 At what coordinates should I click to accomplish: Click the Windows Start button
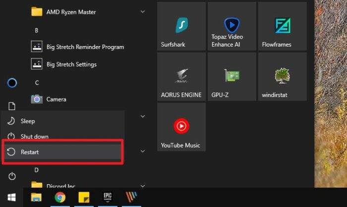(11, 197)
